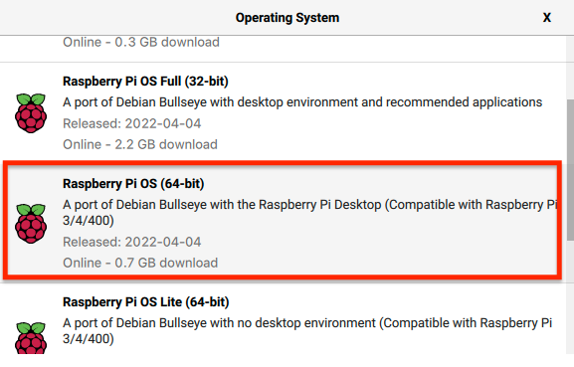Click the desktop environment and recommended applications description
Viewport: 574px width, 367px height.
click(x=302, y=102)
